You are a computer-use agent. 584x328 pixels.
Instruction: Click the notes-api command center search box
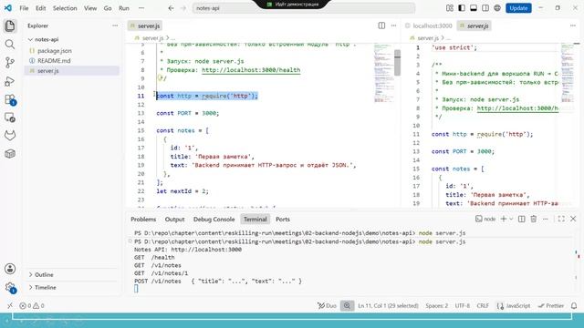tap(304, 8)
